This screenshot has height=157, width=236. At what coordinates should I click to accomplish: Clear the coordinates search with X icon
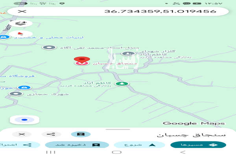click(x=22, y=11)
